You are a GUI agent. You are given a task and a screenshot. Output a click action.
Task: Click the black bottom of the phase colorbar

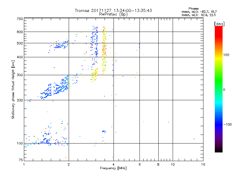click(x=219, y=150)
